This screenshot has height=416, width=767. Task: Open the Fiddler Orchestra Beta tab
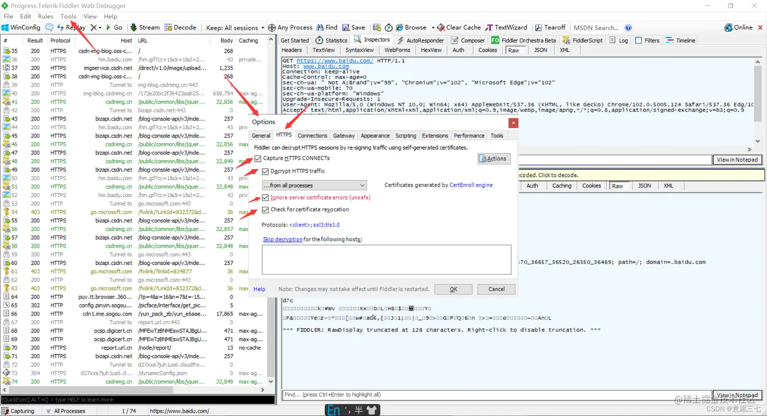coord(524,40)
